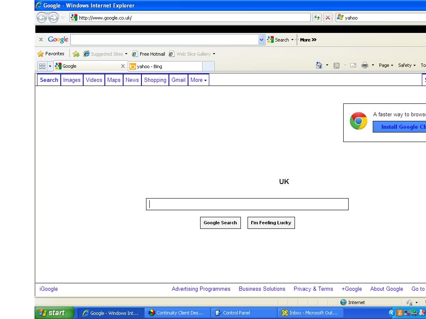
Task: Go to Google Videos
Action: 94,80
